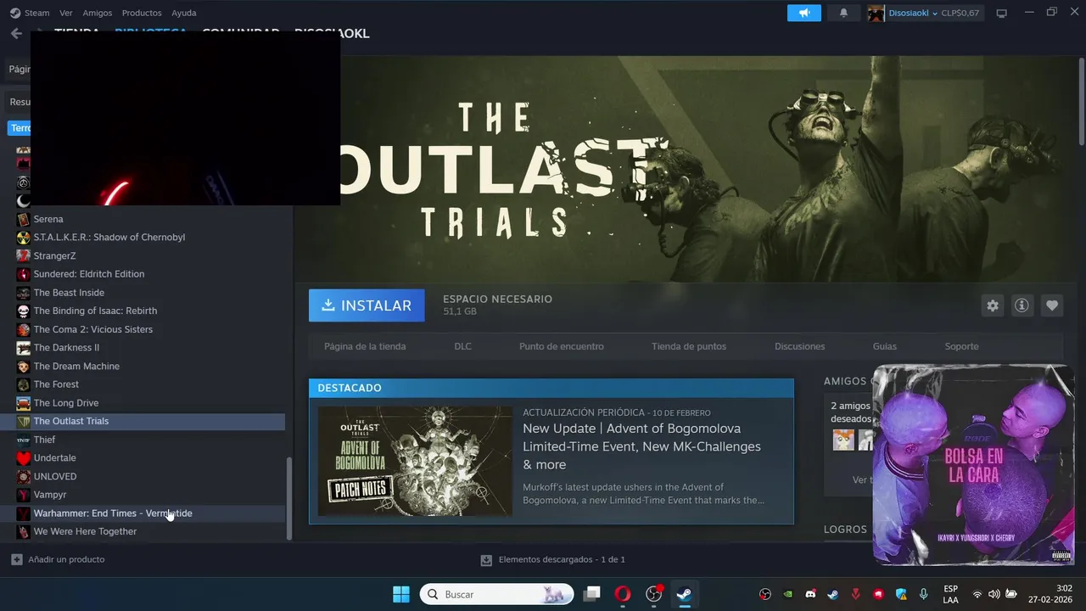The width and height of the screenshot is (1086, 611).
Task: Go to Página de la tienda tab
Action: [x=365, y=346]
